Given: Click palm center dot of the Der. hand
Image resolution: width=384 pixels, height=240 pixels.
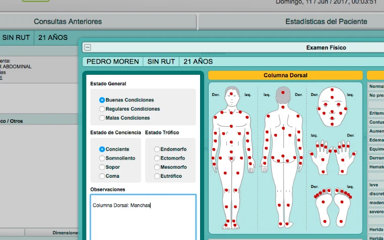Looking at the screenshot, I should [343, 160].
